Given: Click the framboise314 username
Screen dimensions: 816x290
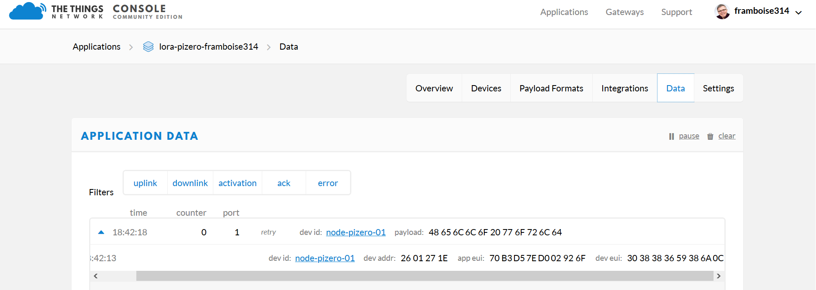Looking at the screenshot, I should coord(762,11).
